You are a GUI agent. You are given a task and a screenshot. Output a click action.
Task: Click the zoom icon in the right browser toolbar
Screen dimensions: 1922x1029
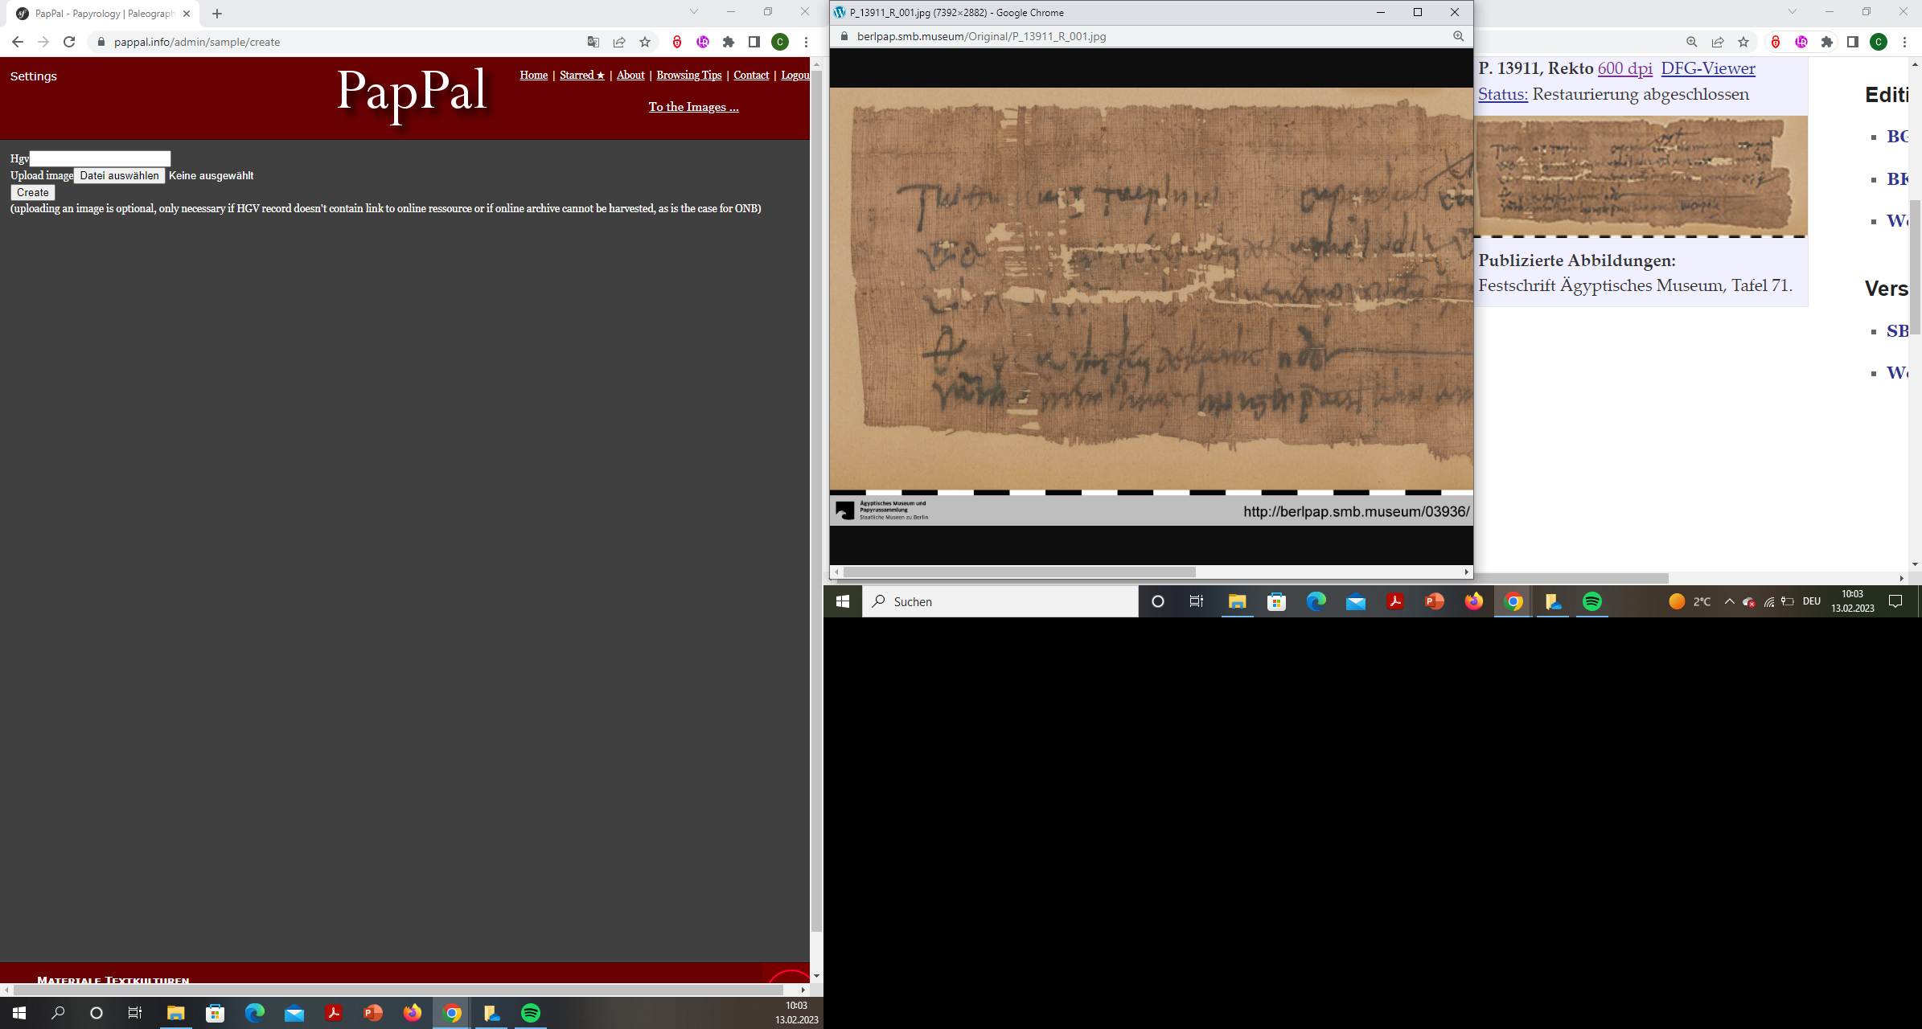click(1692, 42)
